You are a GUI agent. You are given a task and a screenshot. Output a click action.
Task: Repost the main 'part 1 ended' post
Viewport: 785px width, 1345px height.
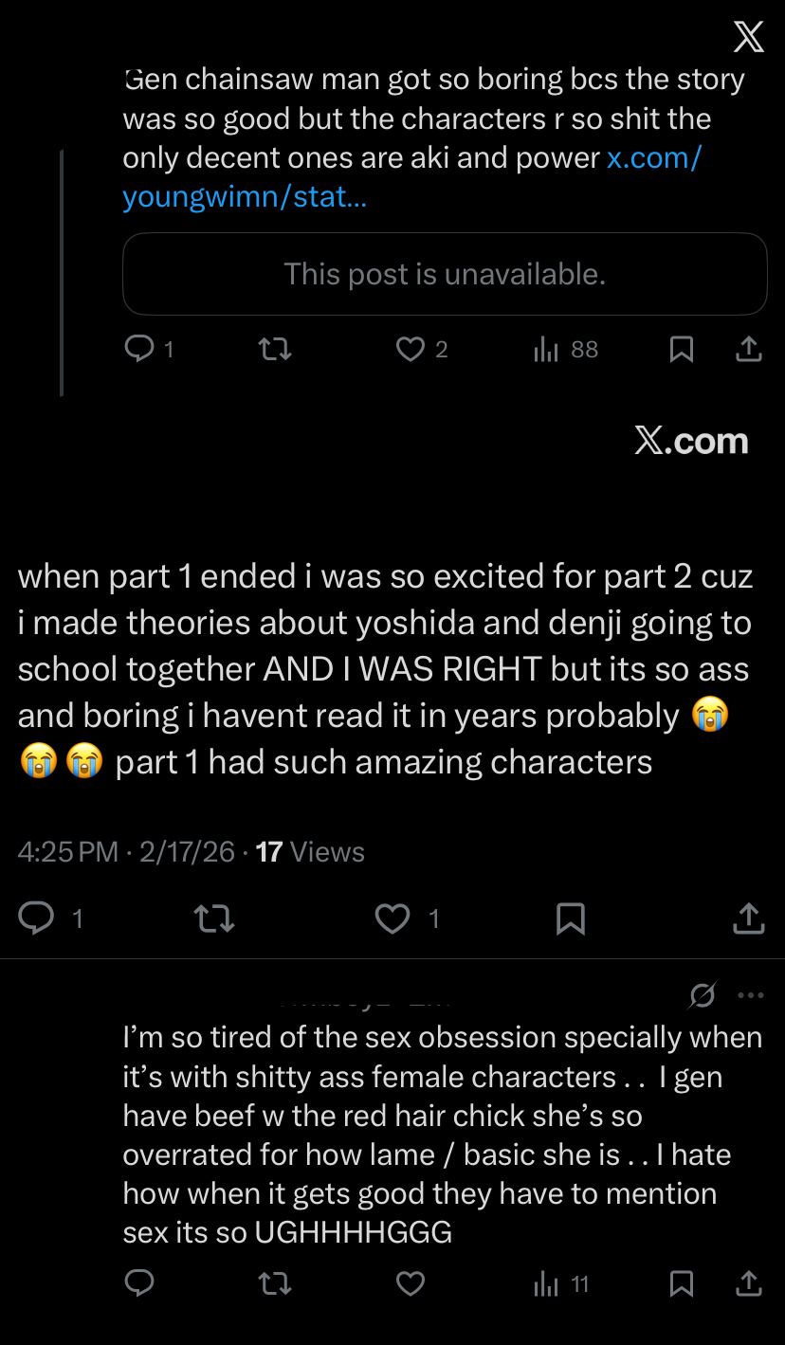pyautogui.click(x=213, y=918)
